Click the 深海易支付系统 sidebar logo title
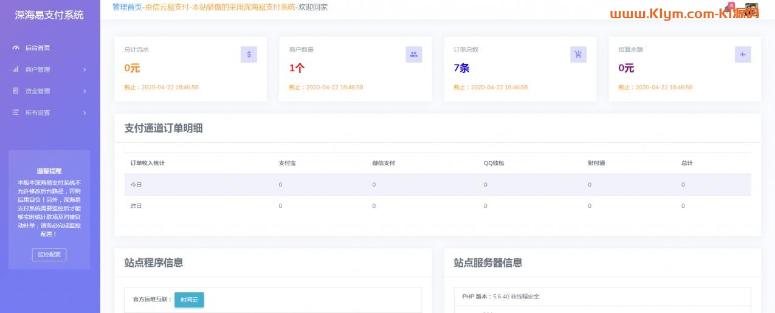The image size is (775, 313). tap(49, 15)
